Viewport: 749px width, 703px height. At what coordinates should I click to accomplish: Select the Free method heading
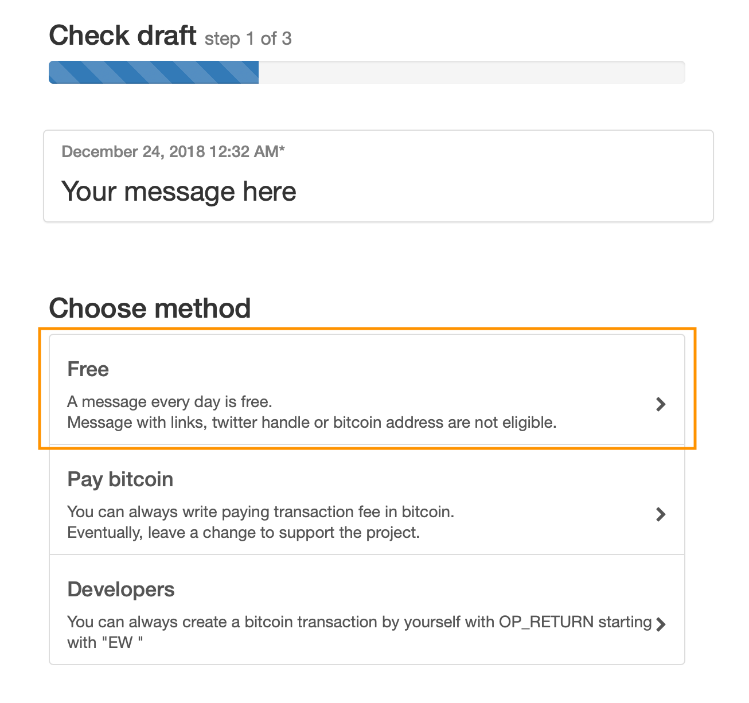coord(88,369)
